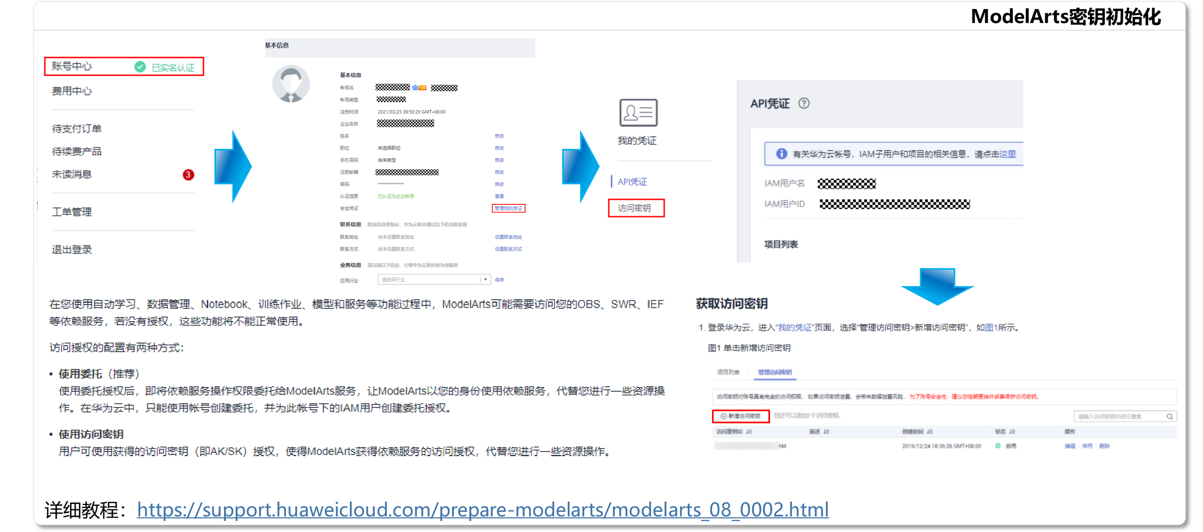The image size is (1203, 532).
Task: Click the green verified checkmark icon
Action: [140, 67]
